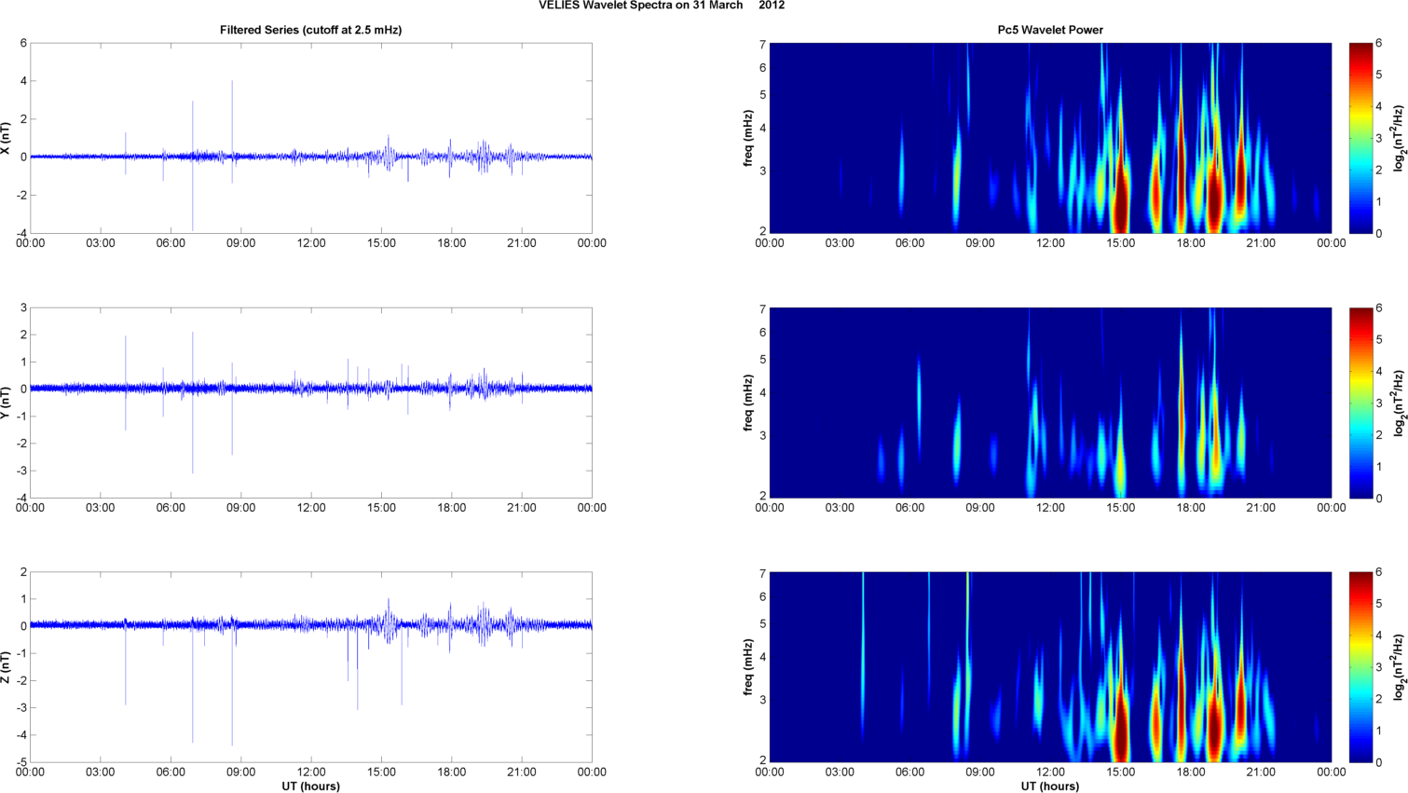Click 'UT (hours)' label under the Z series plot
The height and width of the screenshot is (793, 1408).
tap(311, 786)
